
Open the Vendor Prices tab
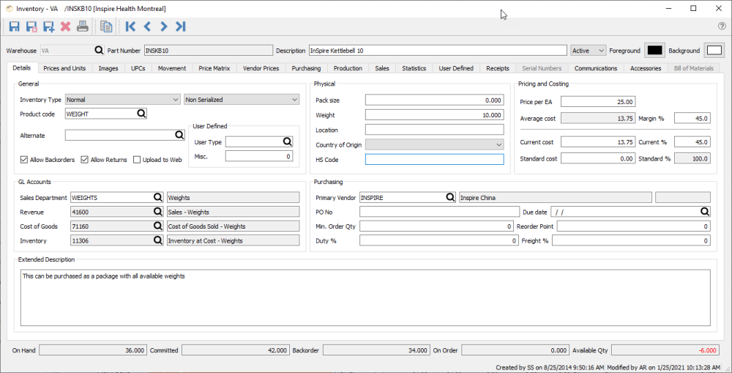click(261, 68)
